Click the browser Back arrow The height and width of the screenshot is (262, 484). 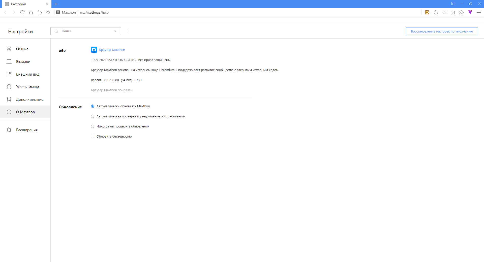click(5, 12)
